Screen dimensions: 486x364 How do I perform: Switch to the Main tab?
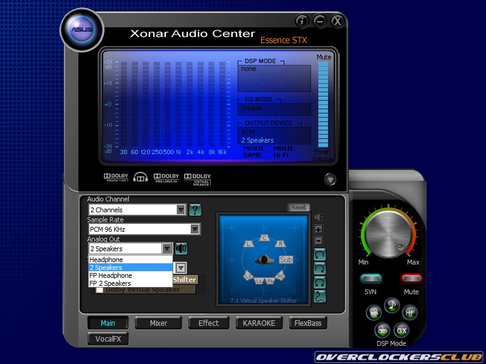pyautogui.click(x=108, y=323)
